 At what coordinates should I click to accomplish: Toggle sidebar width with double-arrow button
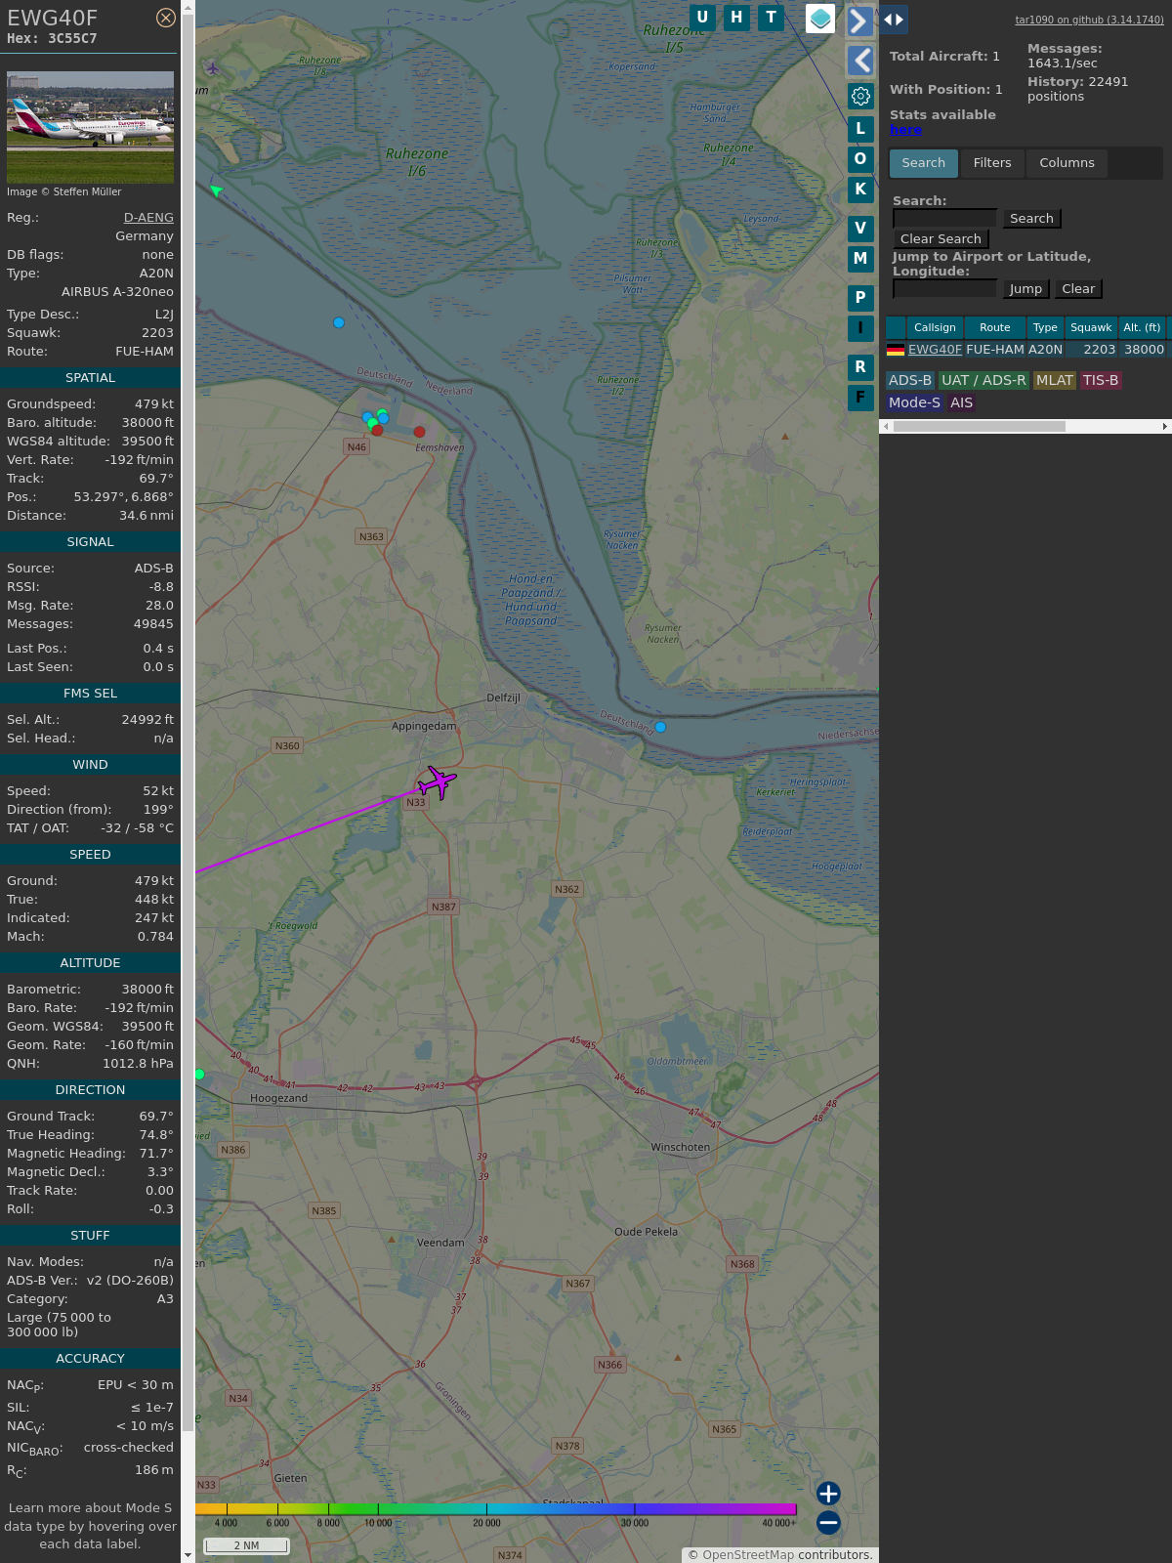[893, 19]
